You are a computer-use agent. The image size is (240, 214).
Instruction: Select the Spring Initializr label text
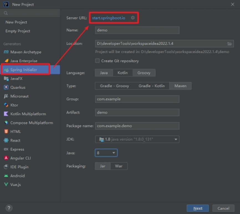pyautogui.click(x=24, y=70)
